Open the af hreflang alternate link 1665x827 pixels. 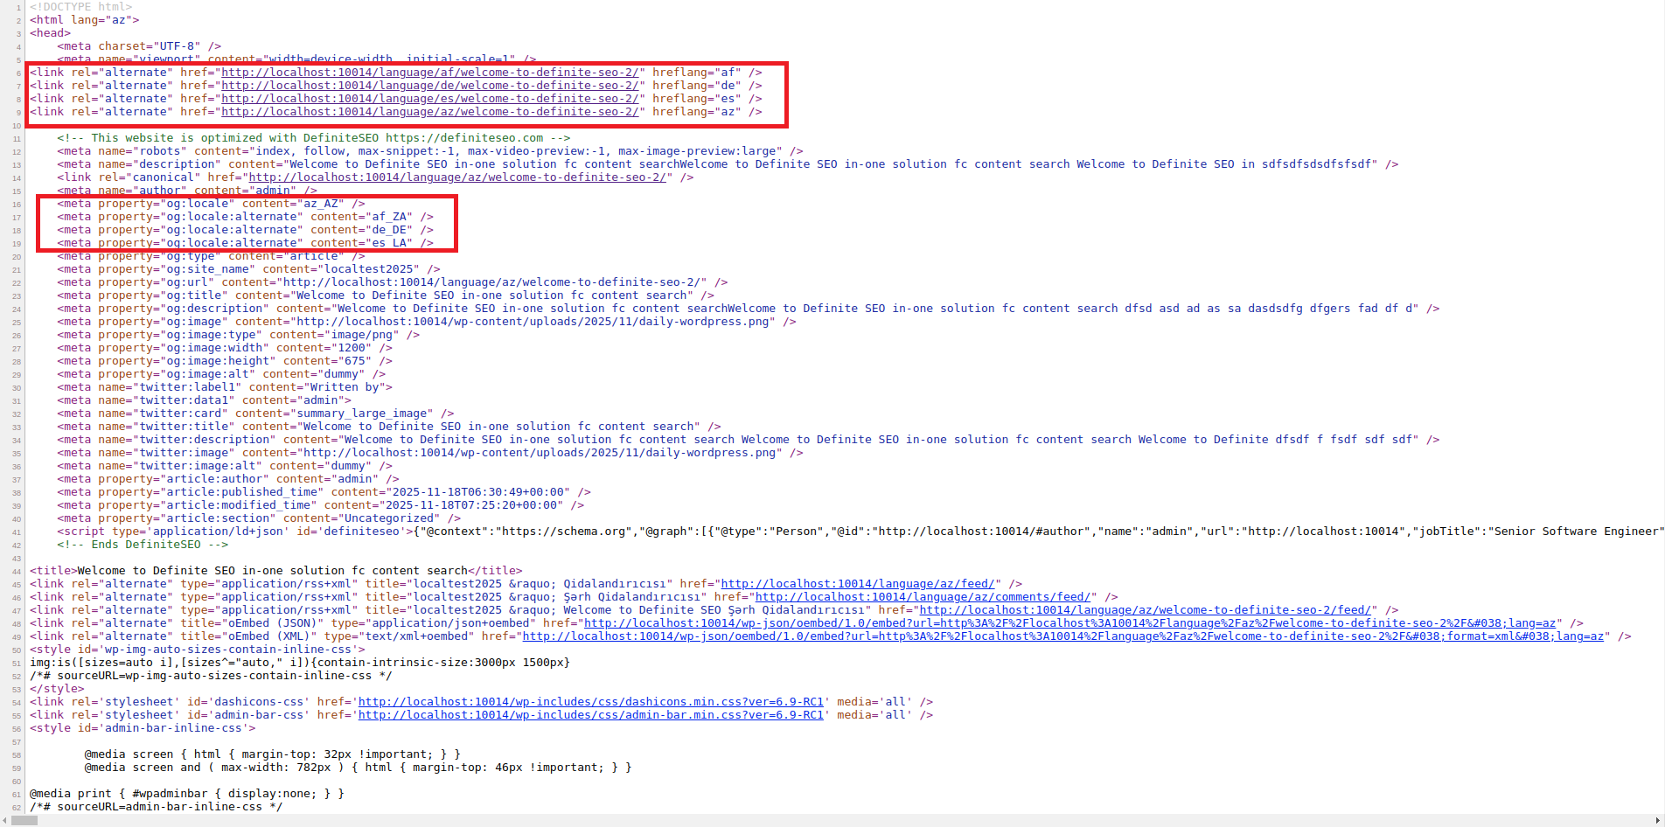[432, 73]
